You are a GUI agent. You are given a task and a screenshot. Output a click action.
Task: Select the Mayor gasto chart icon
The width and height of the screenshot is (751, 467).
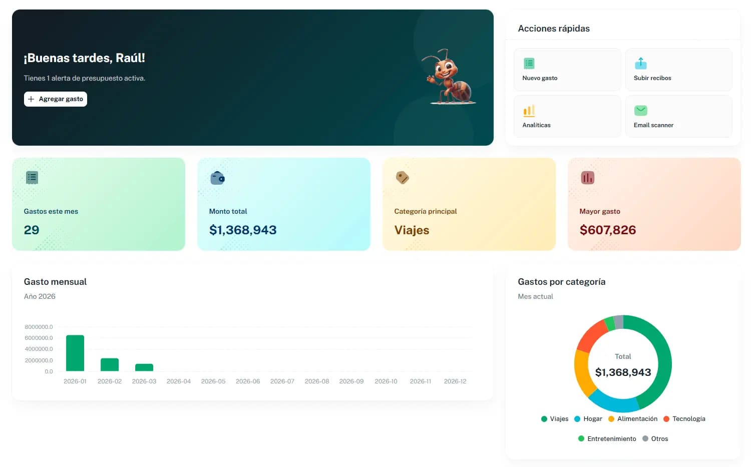[x=587, y=177]
